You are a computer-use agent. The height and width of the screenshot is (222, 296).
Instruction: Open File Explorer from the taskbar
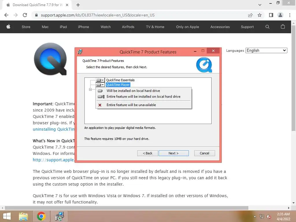(23, 216)
